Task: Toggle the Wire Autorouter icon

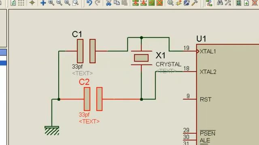Action: pos(209,3)
